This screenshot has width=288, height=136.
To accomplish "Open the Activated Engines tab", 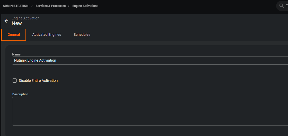I will (47, 35).
